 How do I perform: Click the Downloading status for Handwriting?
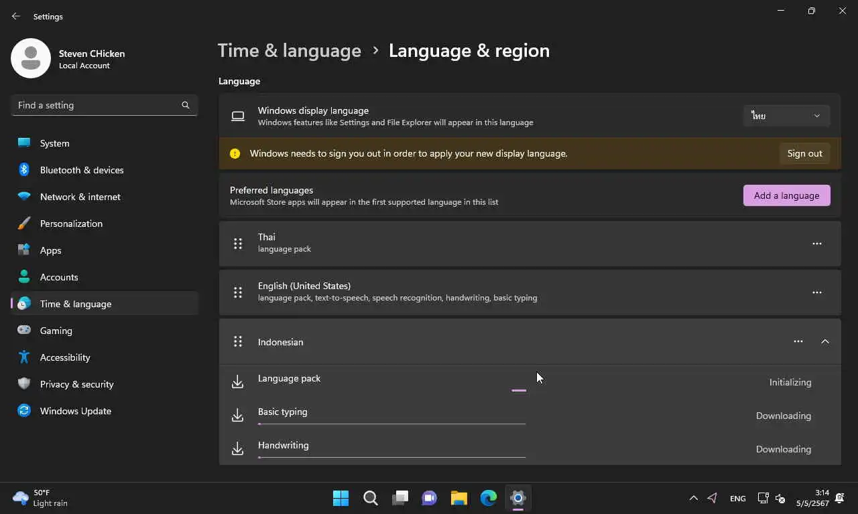pos(784,449)
